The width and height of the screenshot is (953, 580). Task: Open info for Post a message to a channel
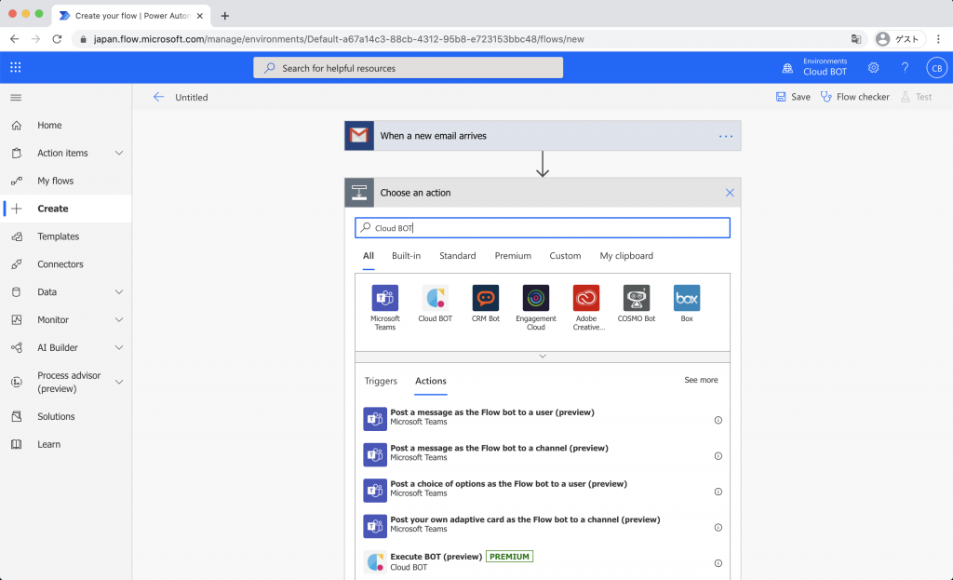[x=718, y=456]
